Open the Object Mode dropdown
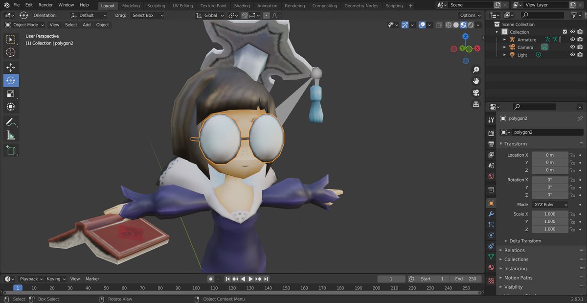This screenshot has width=587, height=303. click(24, 24)
